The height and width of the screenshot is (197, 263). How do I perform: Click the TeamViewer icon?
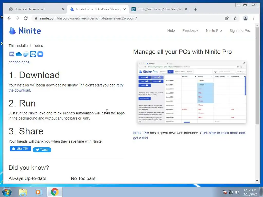tap(33, 54)
